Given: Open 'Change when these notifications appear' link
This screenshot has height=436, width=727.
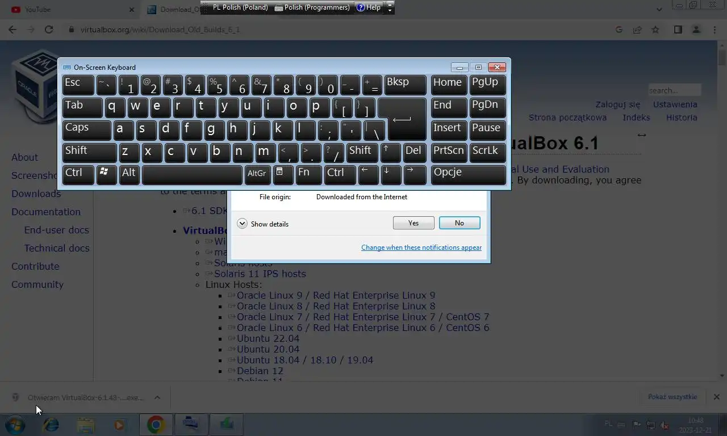Looking at the screenshot, I should [421, 248].
